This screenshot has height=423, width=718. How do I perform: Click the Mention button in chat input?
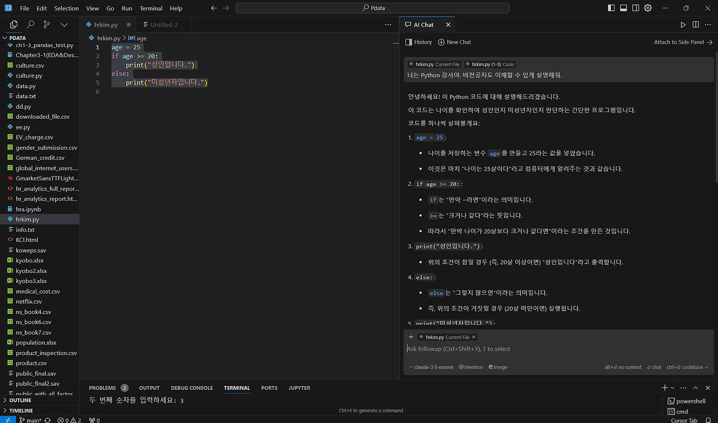pos(471,368)
